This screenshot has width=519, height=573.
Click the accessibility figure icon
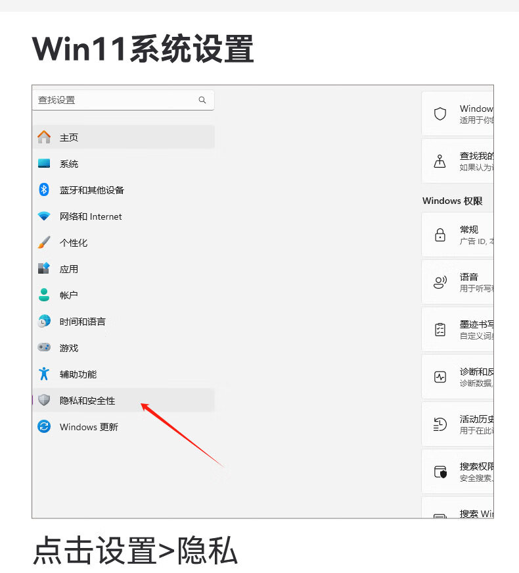point(44,374)
